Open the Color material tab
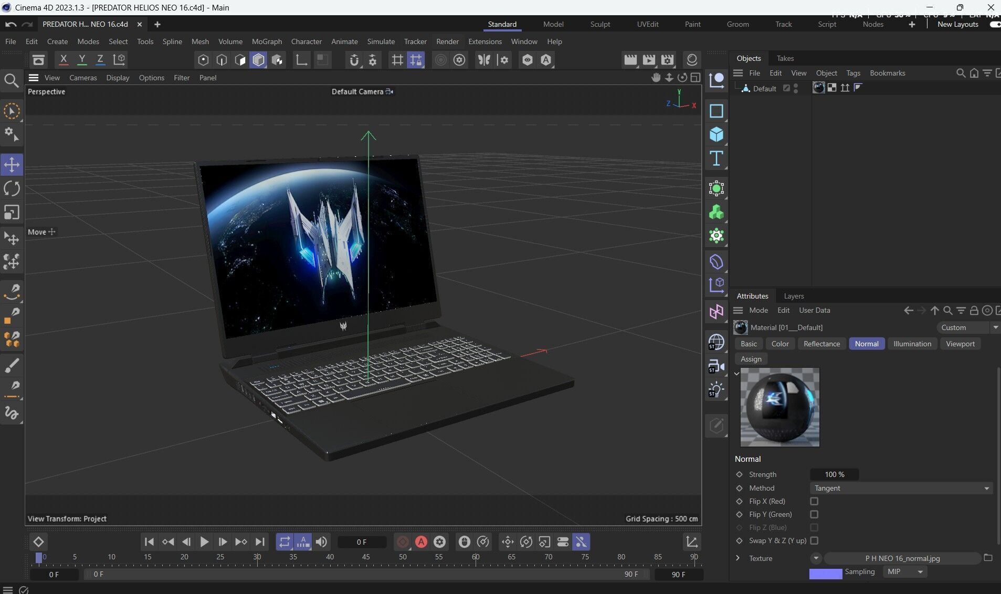Viewport: 1001px width, 594px height. pos(779,344)
